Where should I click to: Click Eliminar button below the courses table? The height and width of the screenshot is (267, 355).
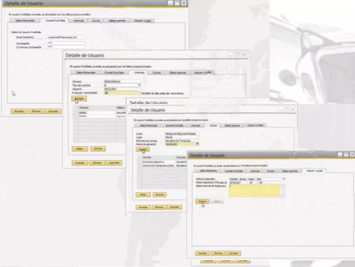pos(159,195)
